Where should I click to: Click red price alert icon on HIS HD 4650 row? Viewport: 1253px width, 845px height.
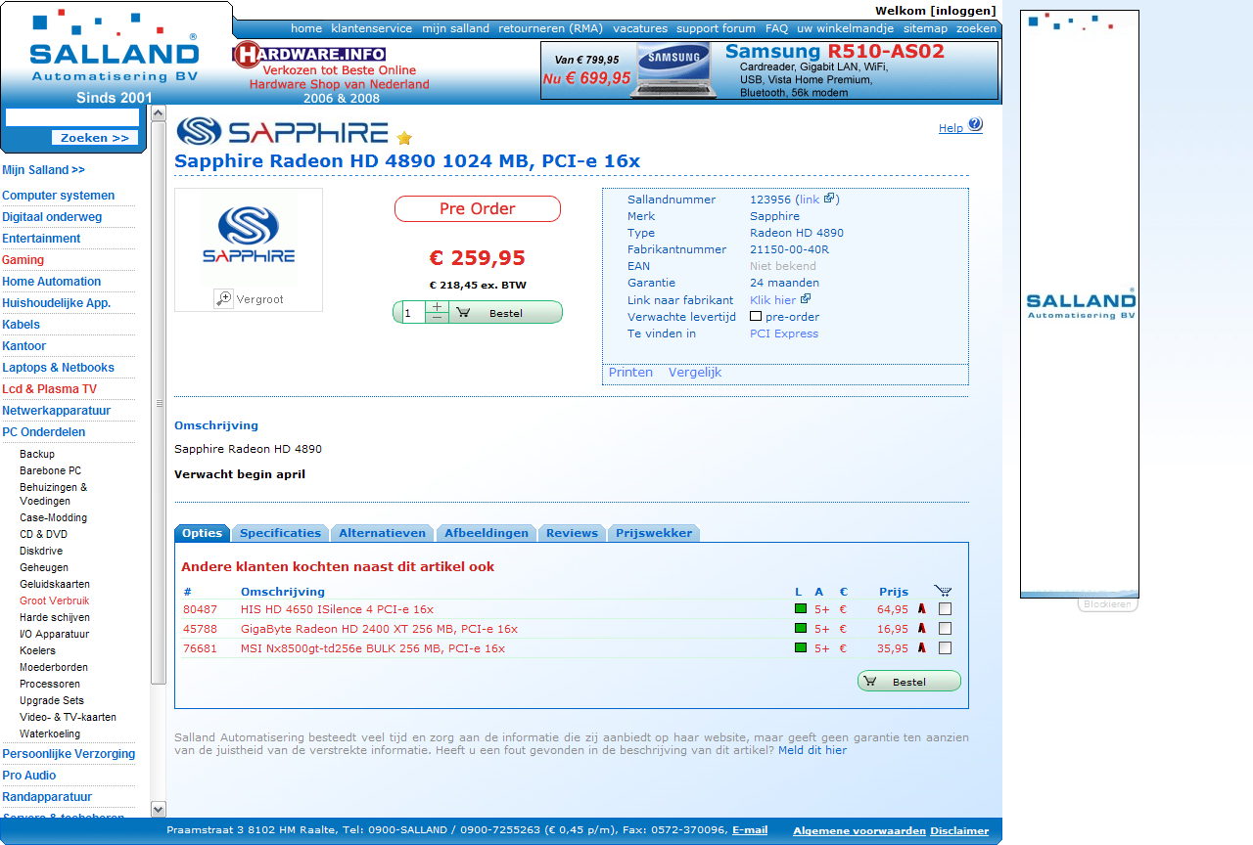(x=921, y=608)
